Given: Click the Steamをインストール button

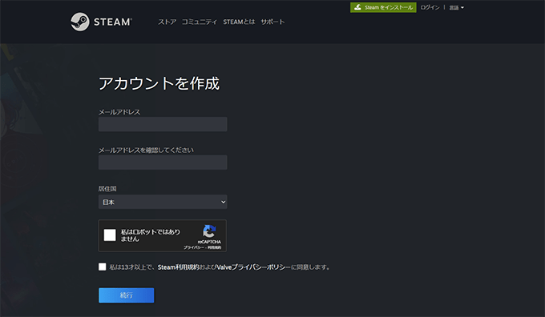Looking at the screenshot, I should pyautogui.click(x=383, y=7).
